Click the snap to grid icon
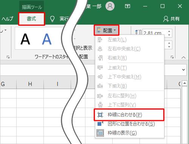 click(x=100, y=115)
